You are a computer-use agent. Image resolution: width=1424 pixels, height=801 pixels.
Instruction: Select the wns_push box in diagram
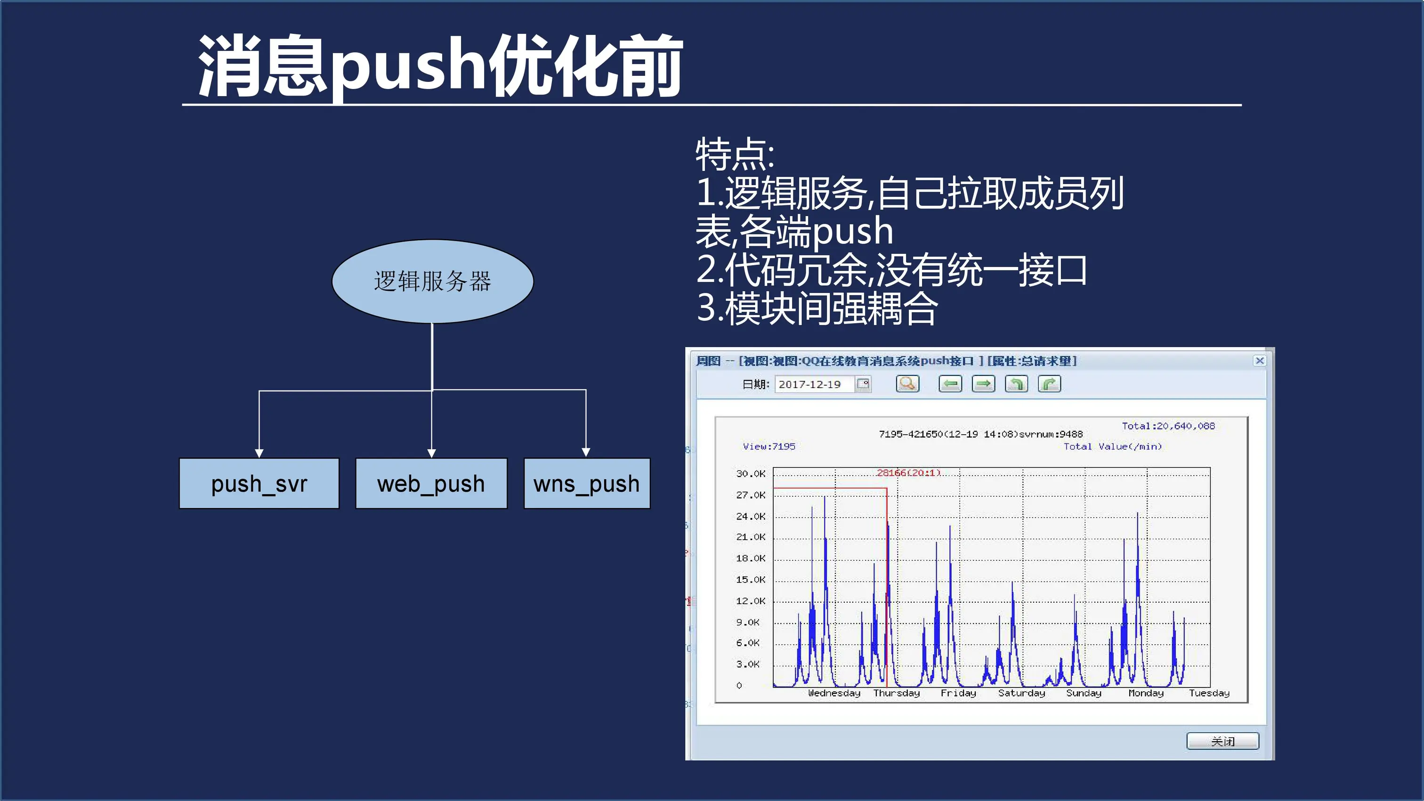587,484
